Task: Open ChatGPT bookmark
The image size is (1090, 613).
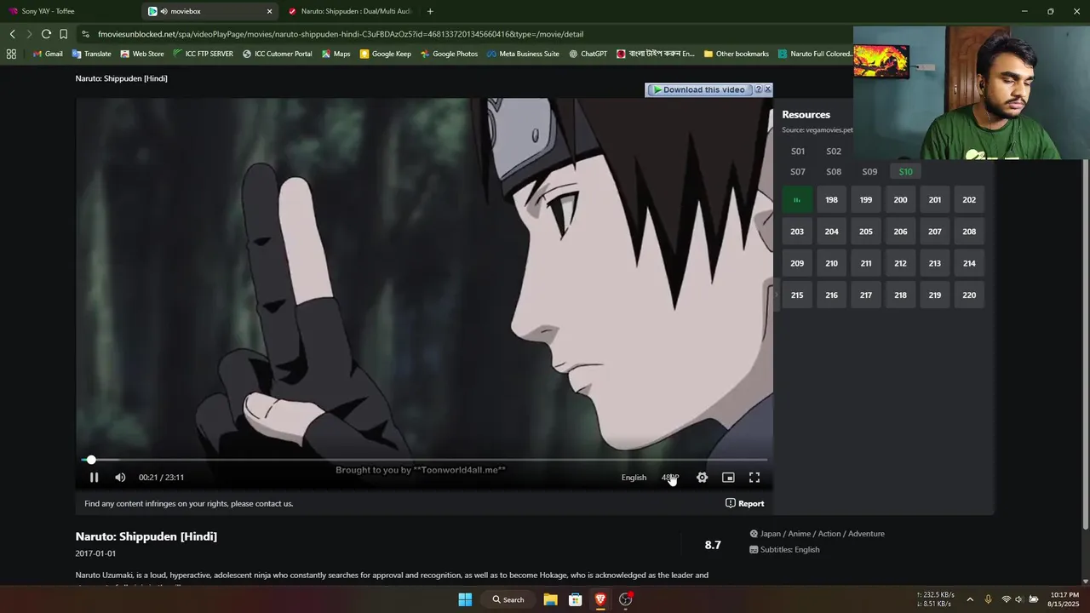Action: [x=588, y=54]
